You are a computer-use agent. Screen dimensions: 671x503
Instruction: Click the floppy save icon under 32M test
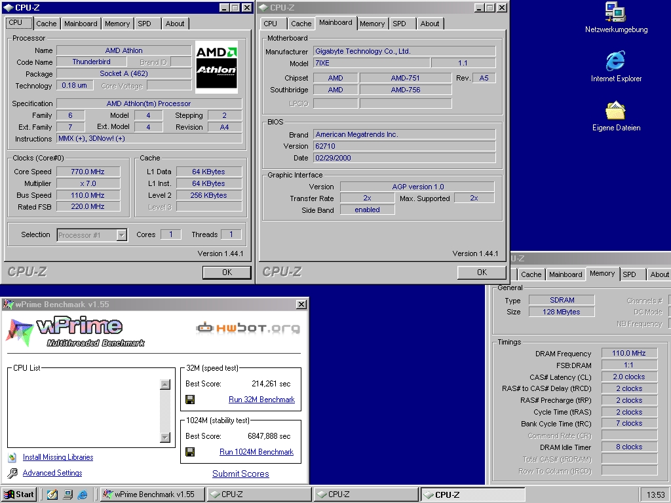click(x=190, y=400)
